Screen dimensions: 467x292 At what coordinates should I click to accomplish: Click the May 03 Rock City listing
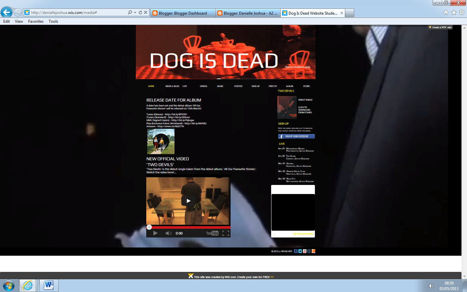coord(296,180)
